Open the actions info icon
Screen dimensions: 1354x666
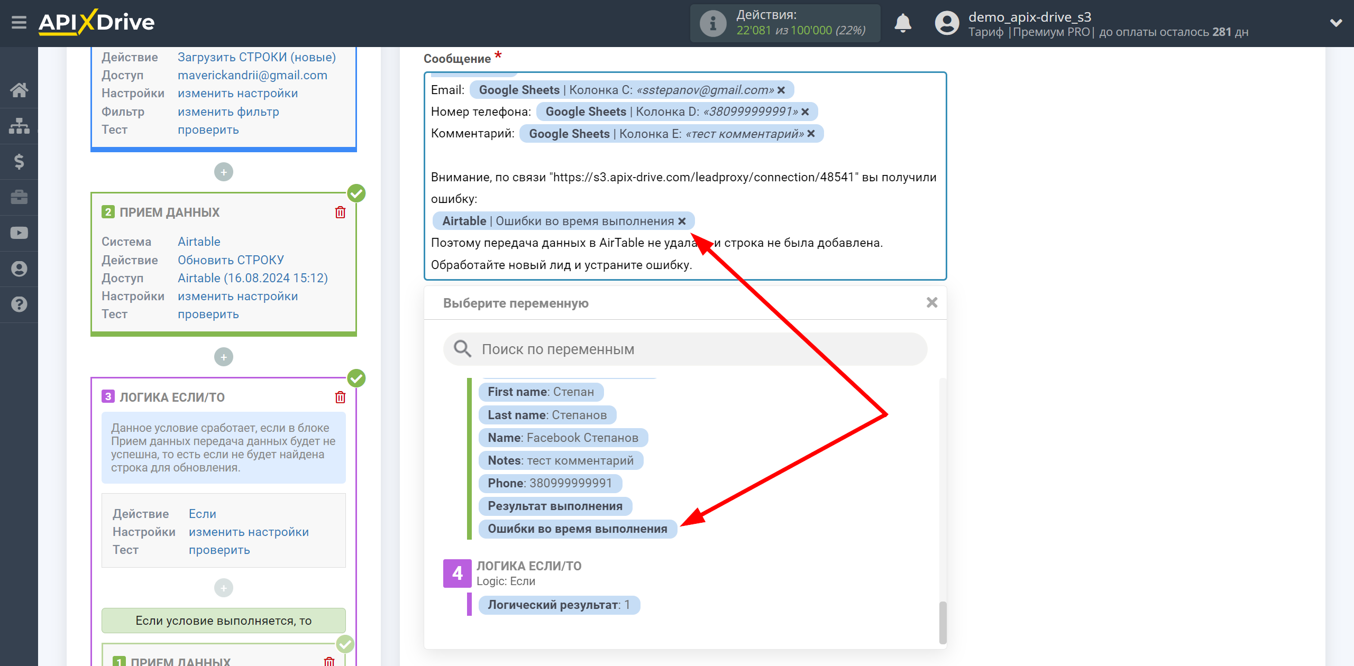coord(712,23)
